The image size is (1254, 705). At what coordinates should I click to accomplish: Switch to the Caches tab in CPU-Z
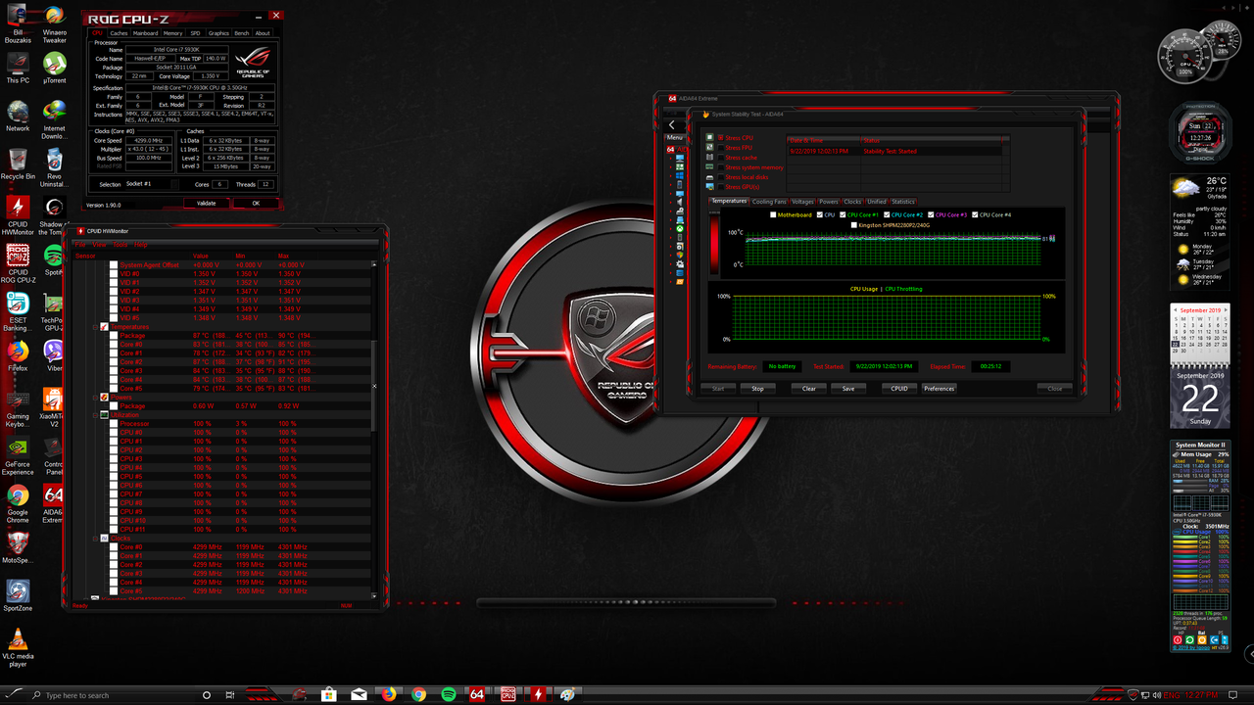pyautogui.click(x=119, y=33)
